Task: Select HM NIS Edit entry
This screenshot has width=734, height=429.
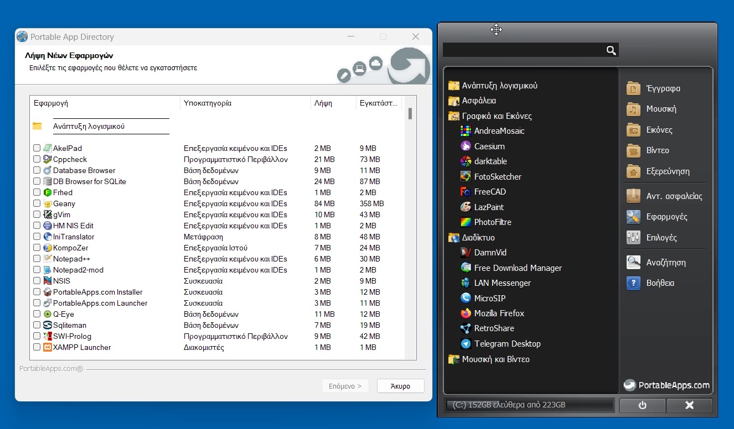Action: click(217, 226)
